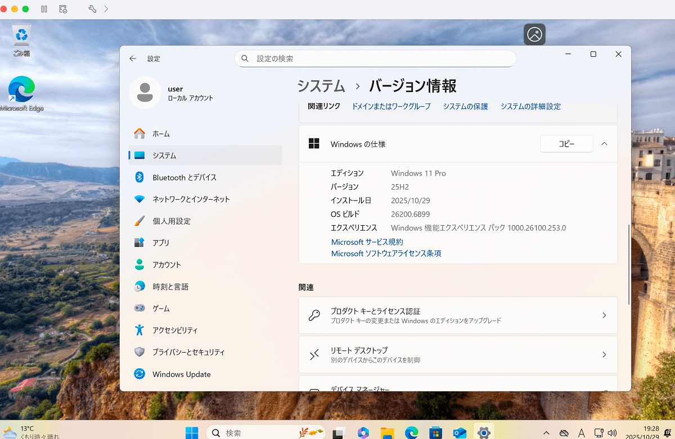Open Microsoft Store from taskbar
The image size is (675, 439).
pyautogui.click(x=436, y=433)
